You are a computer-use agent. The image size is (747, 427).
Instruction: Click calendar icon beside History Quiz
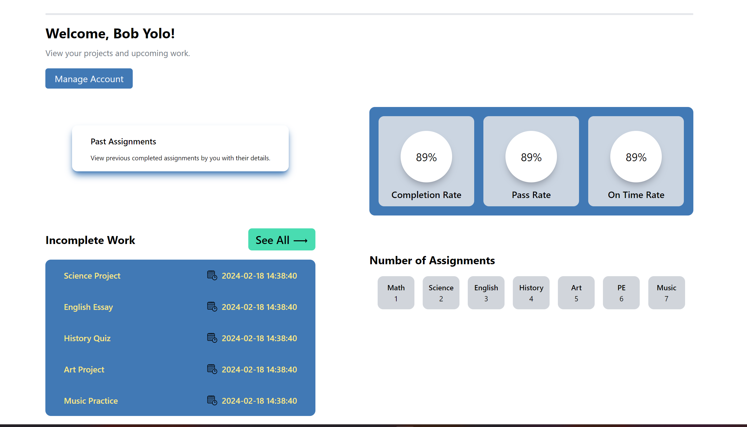tap(212, 338)
